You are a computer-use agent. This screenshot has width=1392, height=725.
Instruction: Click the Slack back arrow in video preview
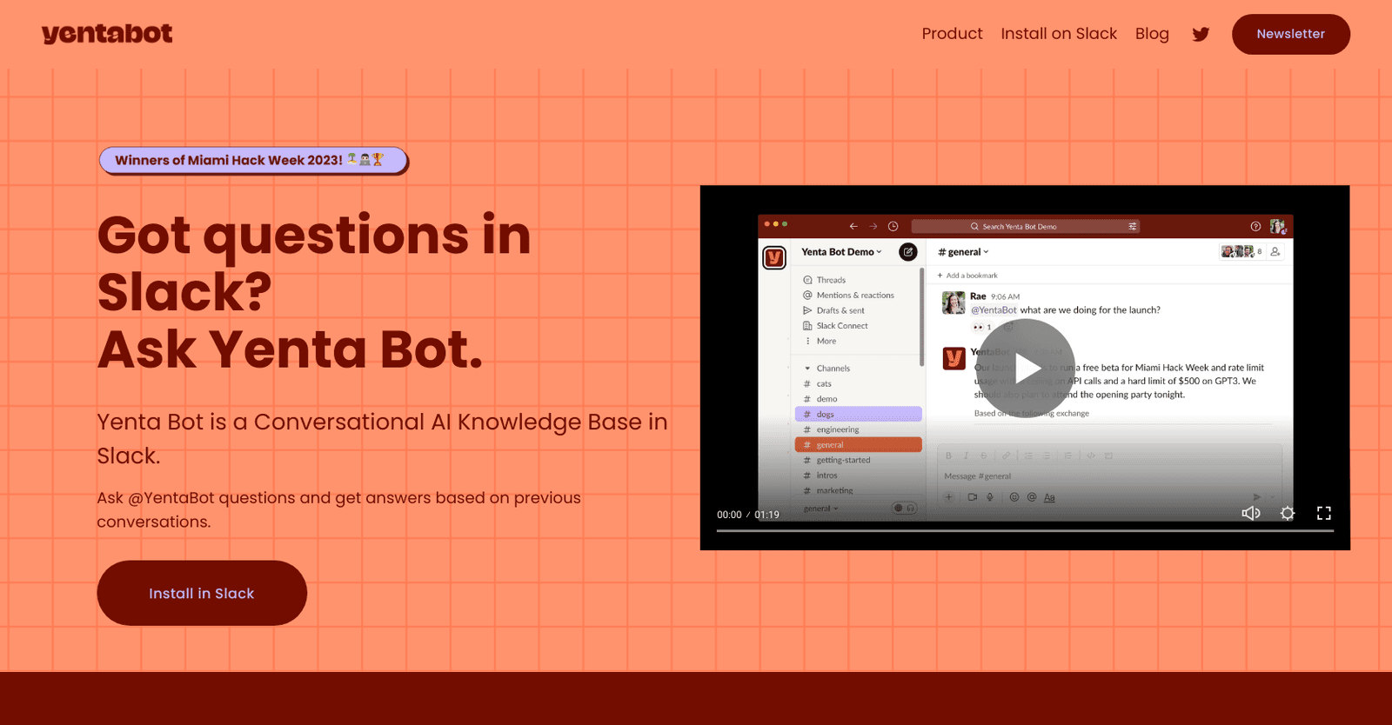pyautogui.click(x=853, y=226)
